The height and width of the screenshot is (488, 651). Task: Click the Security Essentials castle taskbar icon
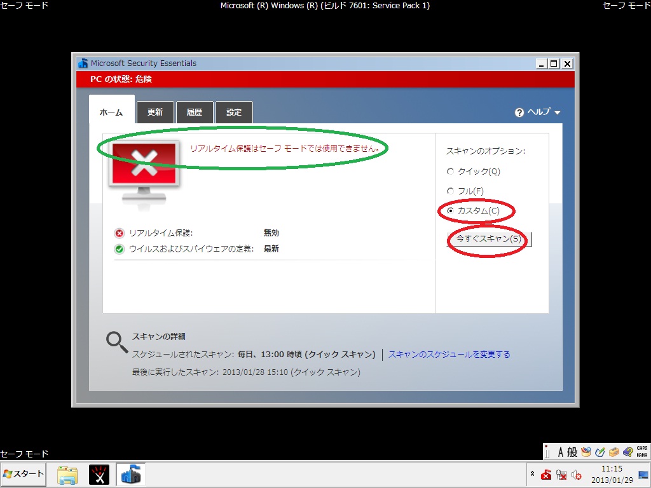pos(131,475)
